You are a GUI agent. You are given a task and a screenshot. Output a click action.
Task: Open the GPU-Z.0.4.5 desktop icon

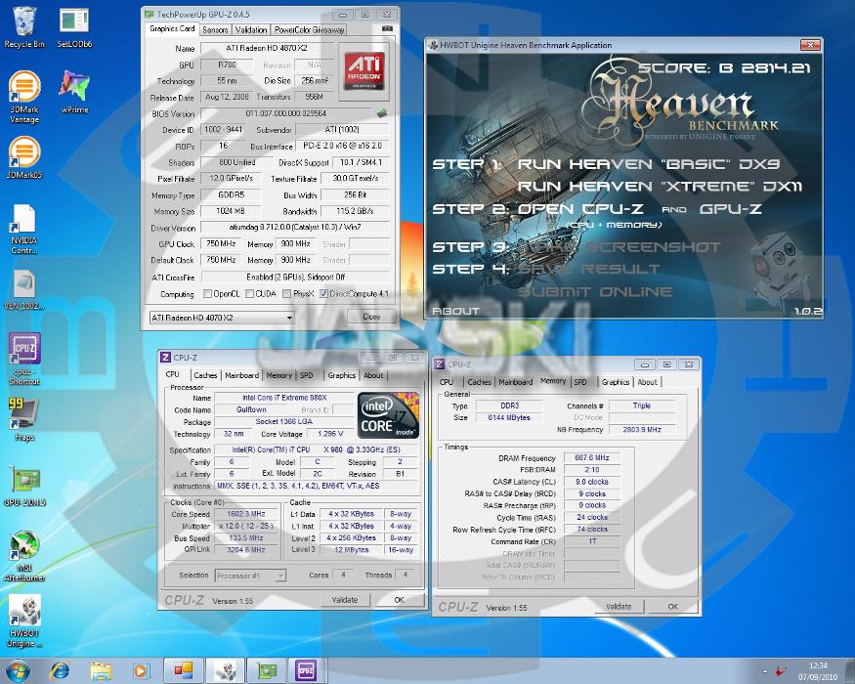pos(25,486)
